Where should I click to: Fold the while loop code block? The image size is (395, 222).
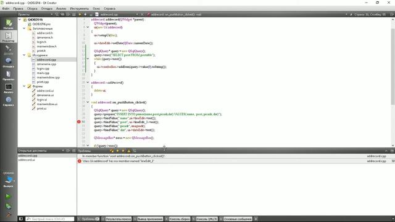[x=88, y=59]
